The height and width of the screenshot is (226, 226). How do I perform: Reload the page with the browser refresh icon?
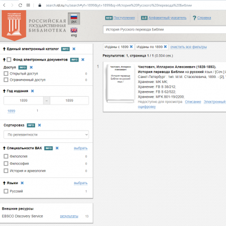[20, 5]
